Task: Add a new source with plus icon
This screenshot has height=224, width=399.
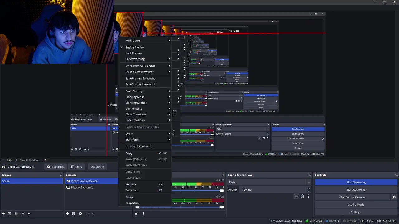Action: coord(67,214)
